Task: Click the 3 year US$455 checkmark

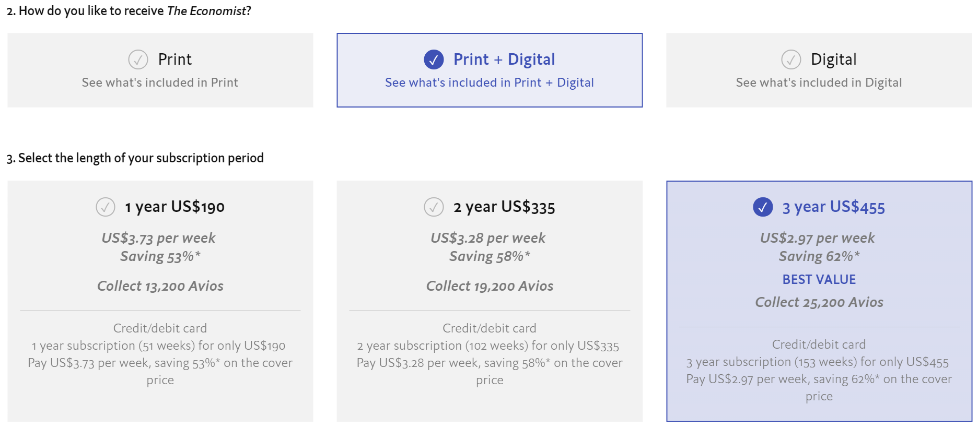Action: (763, 207)
